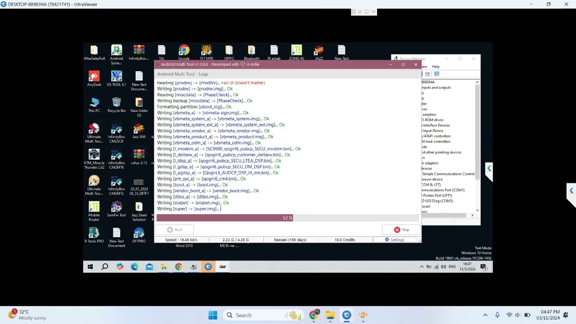
Task: Launch Tr Tools PRO shortcut
Action: point(94,236)
